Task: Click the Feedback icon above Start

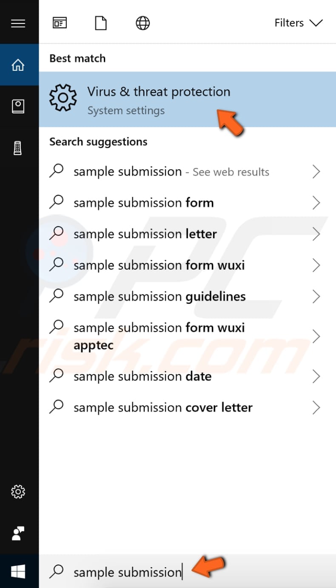Action: pyautogui.click(x=18, y=533)
